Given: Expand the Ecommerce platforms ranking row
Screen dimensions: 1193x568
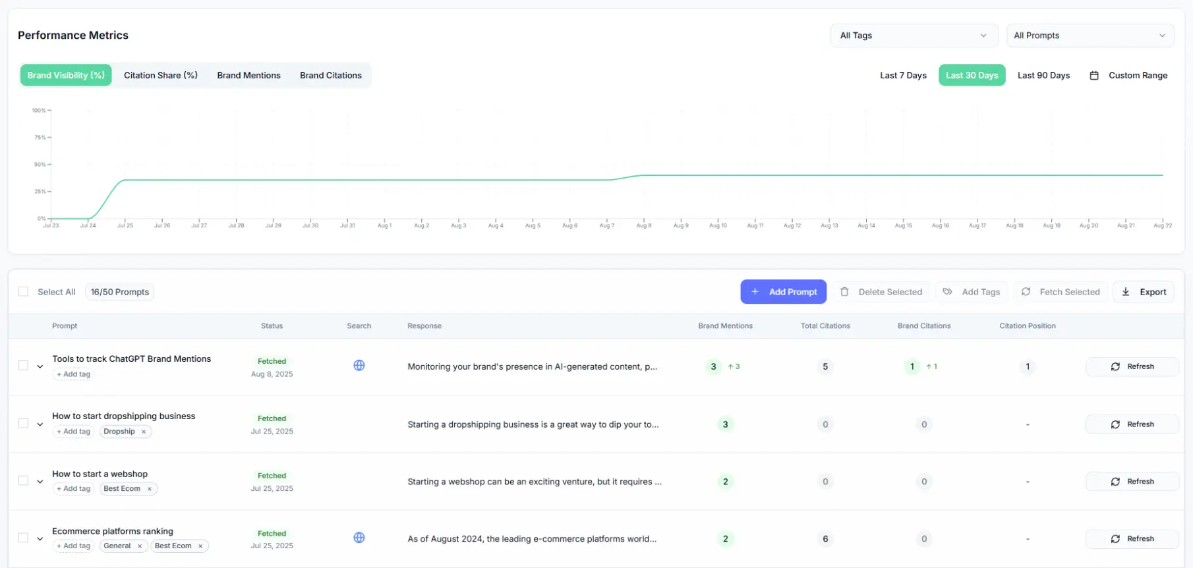Looking at the screenshot, I should tap(40, 539).
